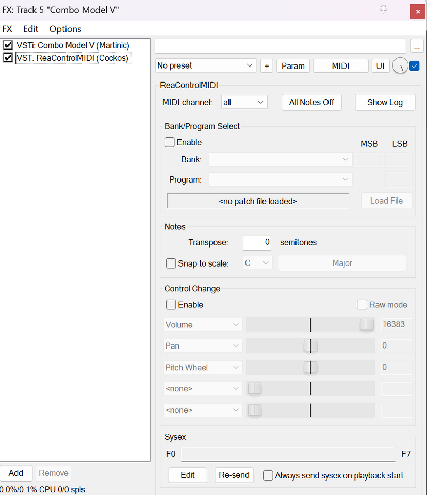
Task: Click the first <none> slider
Action: (310, 389)
